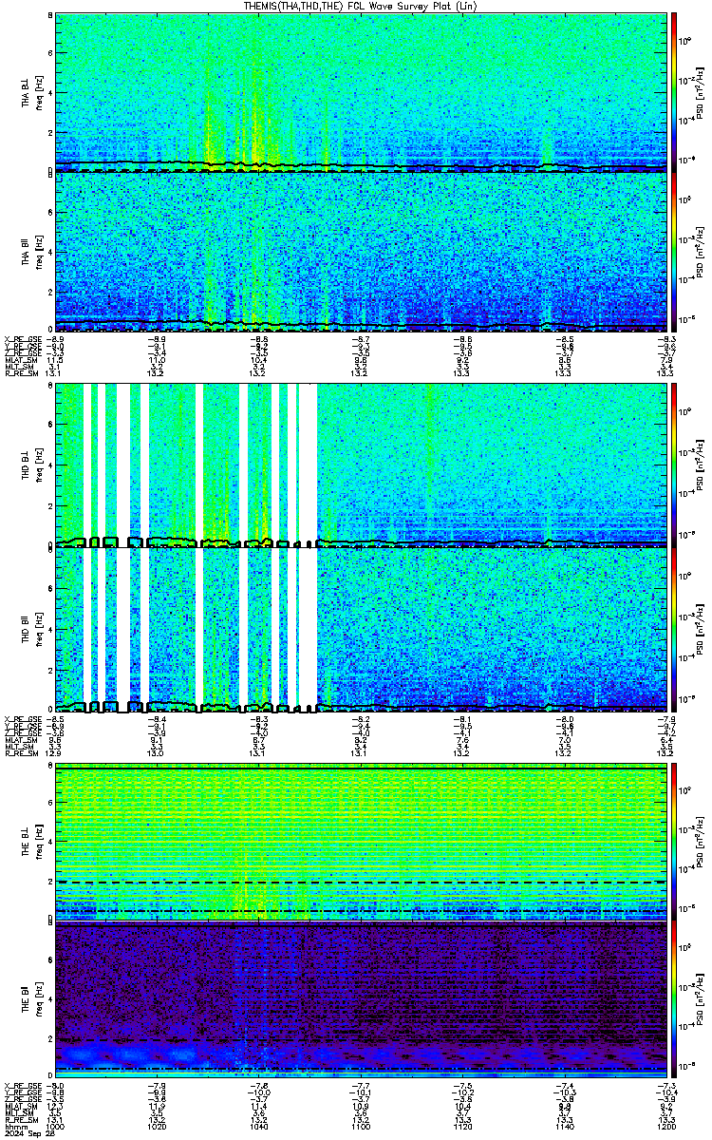Screen dimensions: 712x1140
Task: Click the THD B-parallel freq [Hz] axis label
Action: (x=40, y=628)
